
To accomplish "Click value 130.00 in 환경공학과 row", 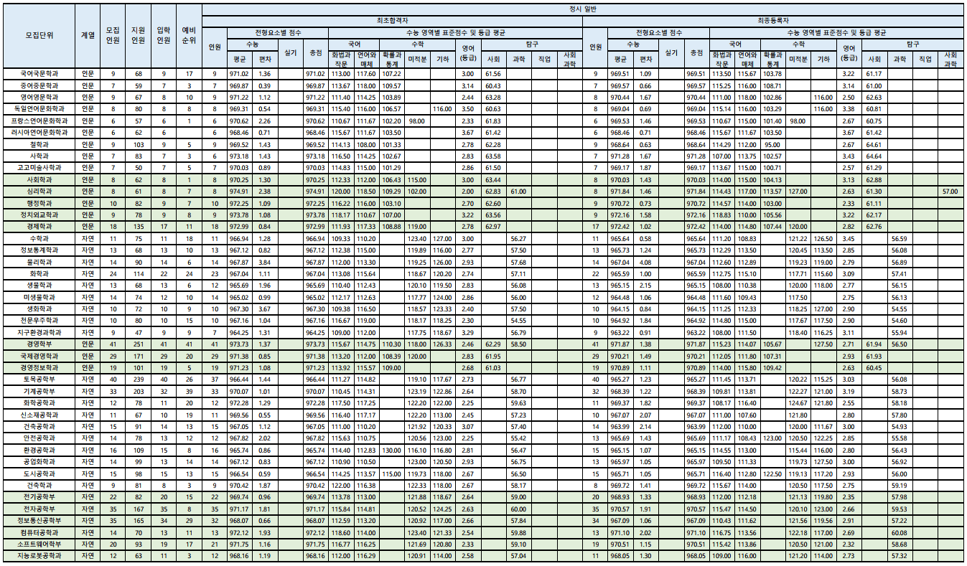I will tap(392, 450).
